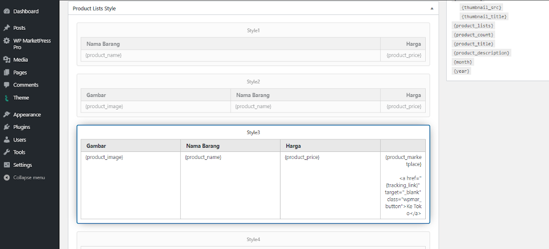Click the Ke Toko anchor code in Style3
This screenshot has width=549, height=249.
pos(403,196)
